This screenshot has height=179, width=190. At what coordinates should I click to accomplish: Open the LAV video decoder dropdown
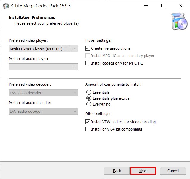tap(44, 93)
